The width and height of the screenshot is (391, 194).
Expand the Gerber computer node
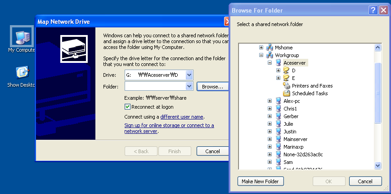[x=270, y=116]
